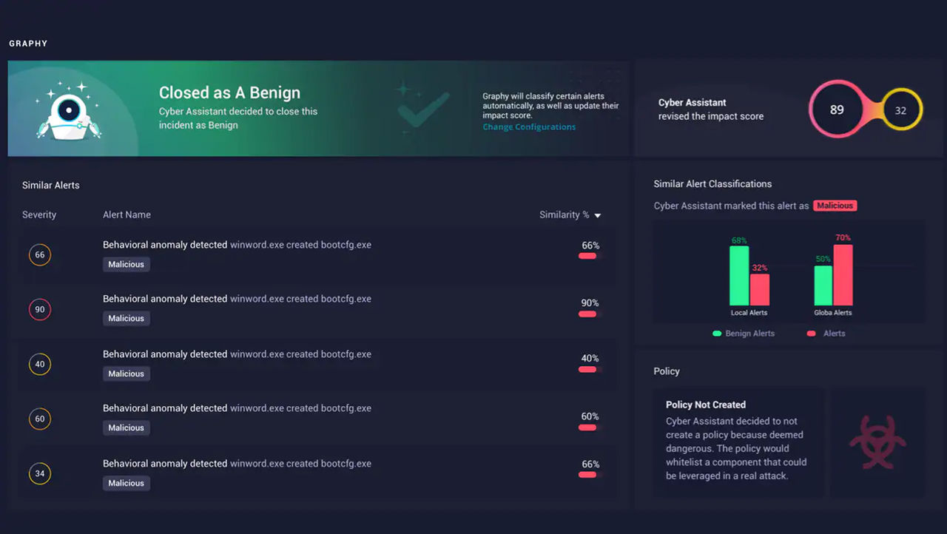Click the Similarity % column header text

click(565, 214)
